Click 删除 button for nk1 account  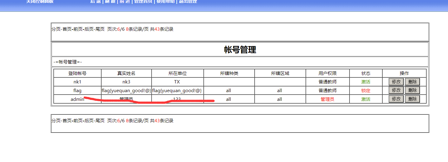click(x=412, y=82)
